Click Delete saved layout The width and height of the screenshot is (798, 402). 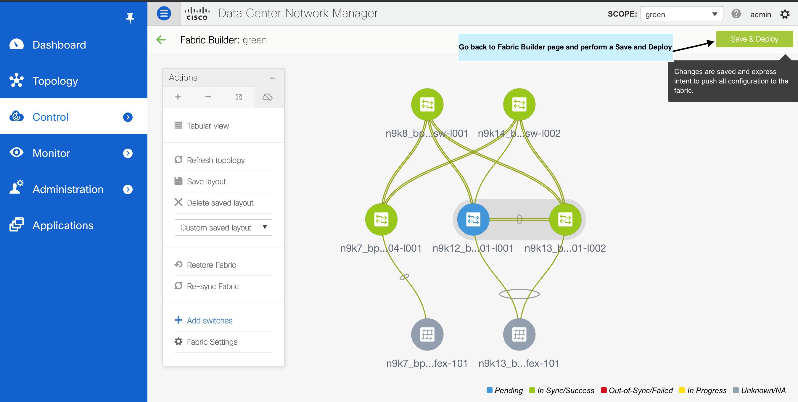(x=214, y=202)
